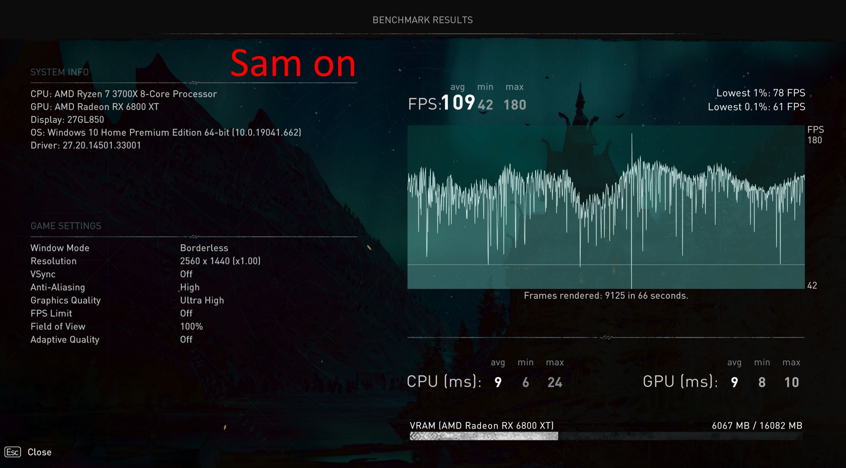The image size is (846, 468).
Task: Click the Lowest 1% FPS text
Action: (760, 93)
